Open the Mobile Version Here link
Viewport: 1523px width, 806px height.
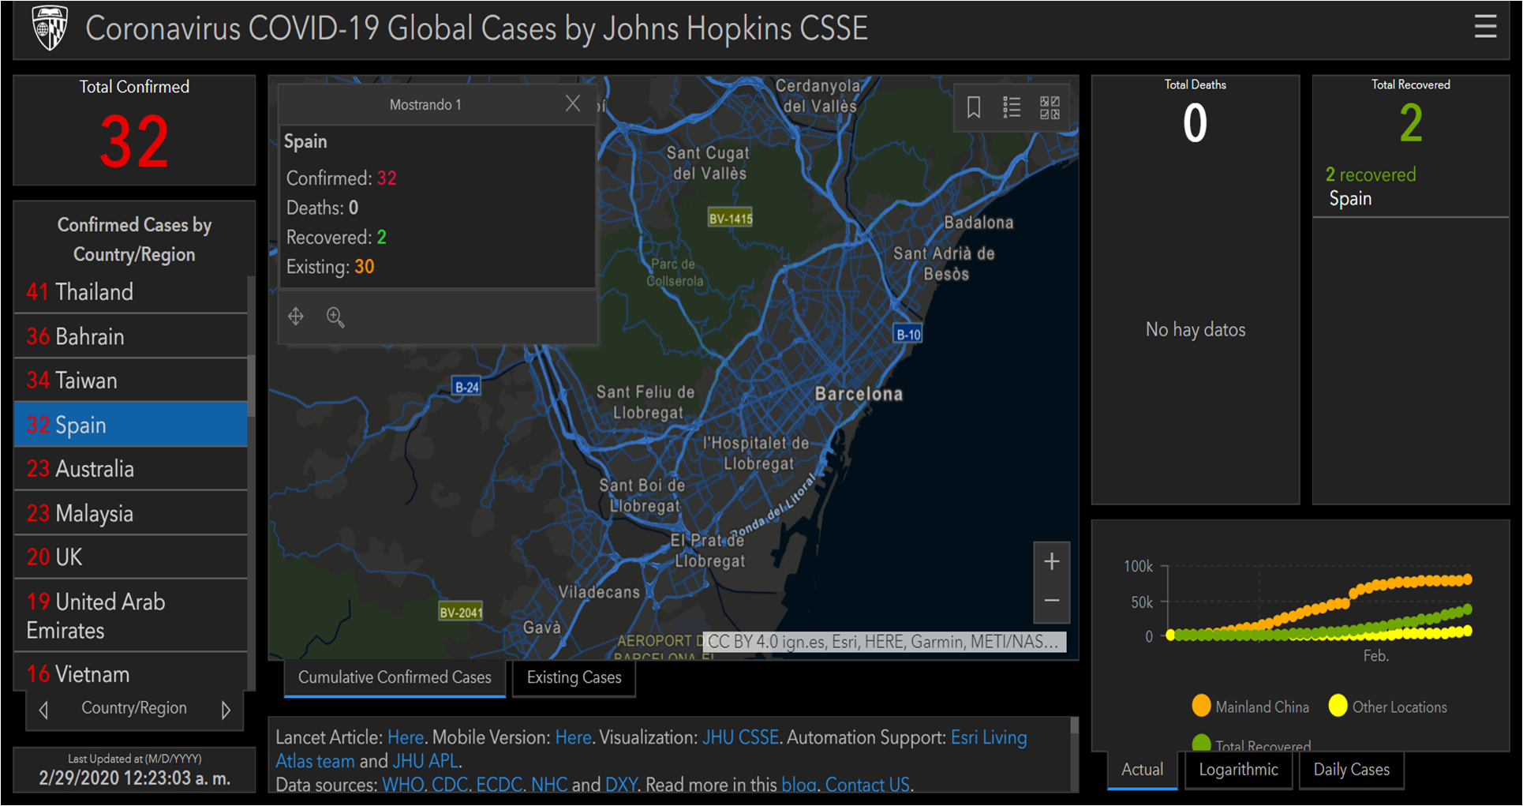click(573, 737)
